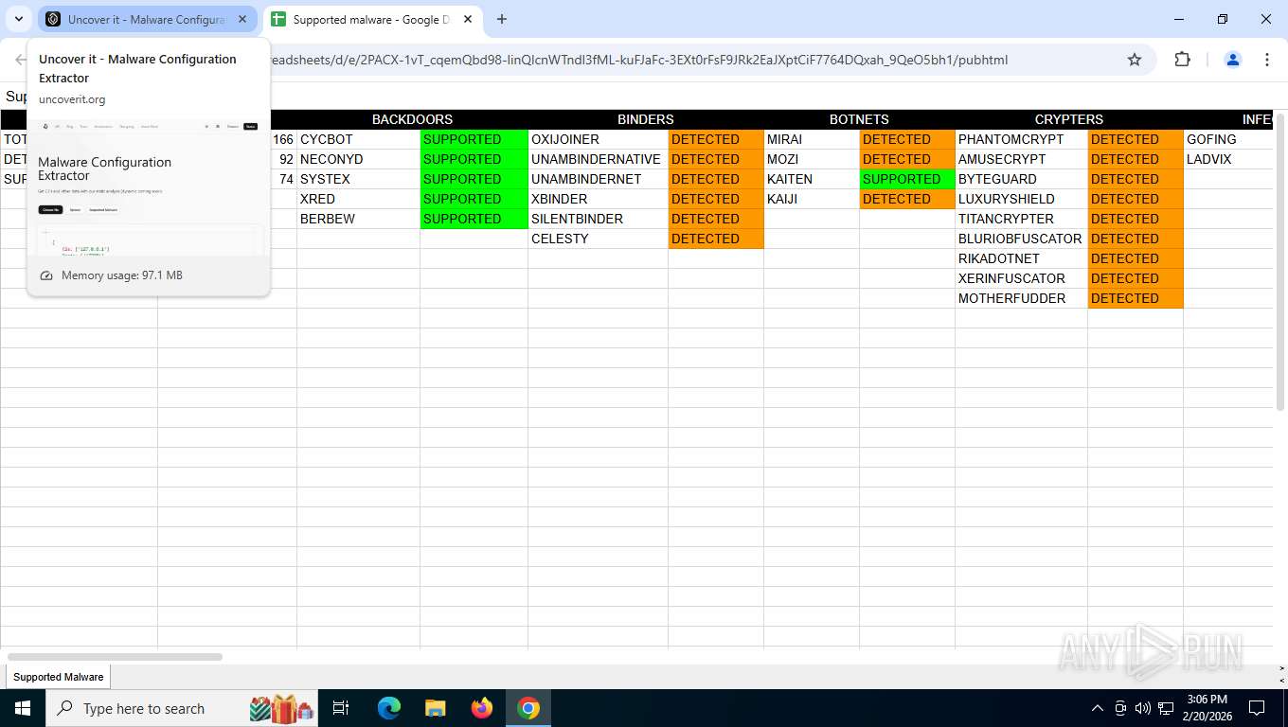
Task: Click the XBINDER cell
Action: click(598, 199)
